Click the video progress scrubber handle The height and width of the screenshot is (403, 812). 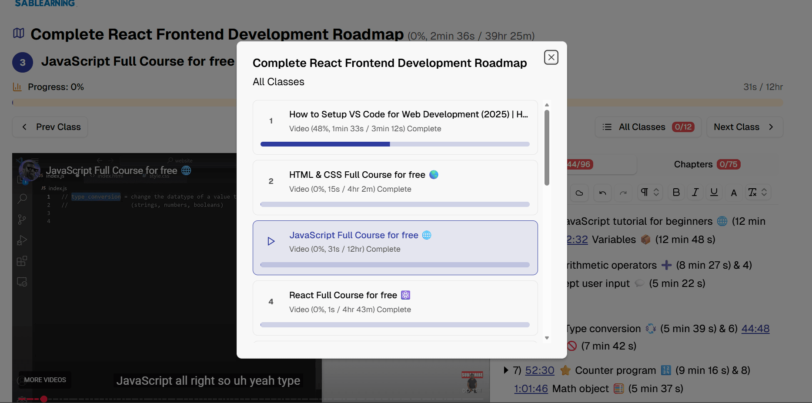click(44, 399)
